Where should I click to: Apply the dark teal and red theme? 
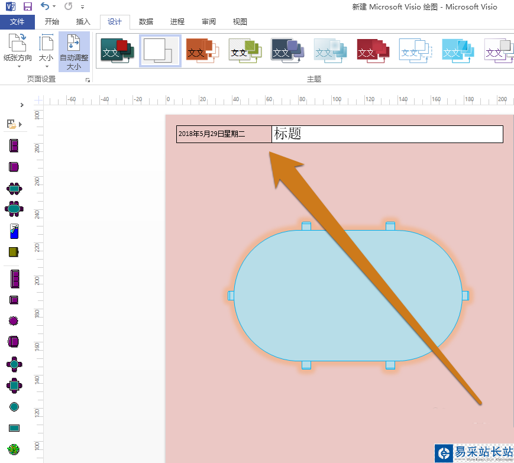click(117, 51)
